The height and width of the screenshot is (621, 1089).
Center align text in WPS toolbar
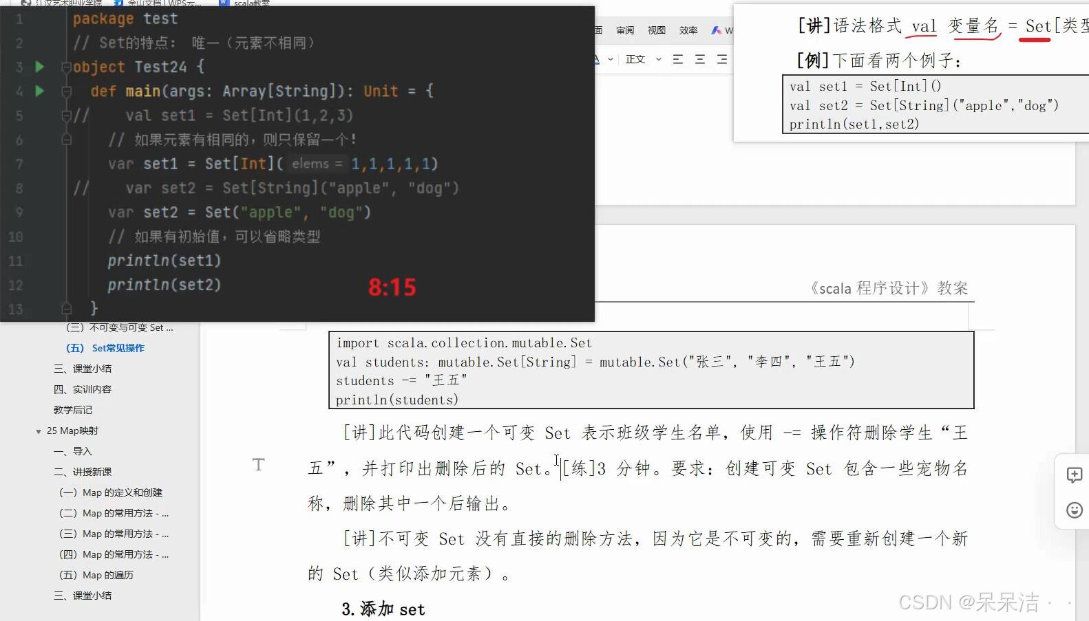click(700, 59)
